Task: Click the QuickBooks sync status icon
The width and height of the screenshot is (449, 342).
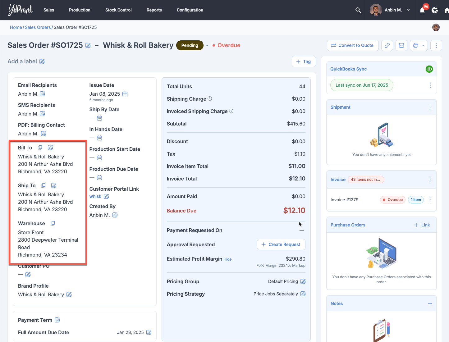Action: click(x=429, y=69)
